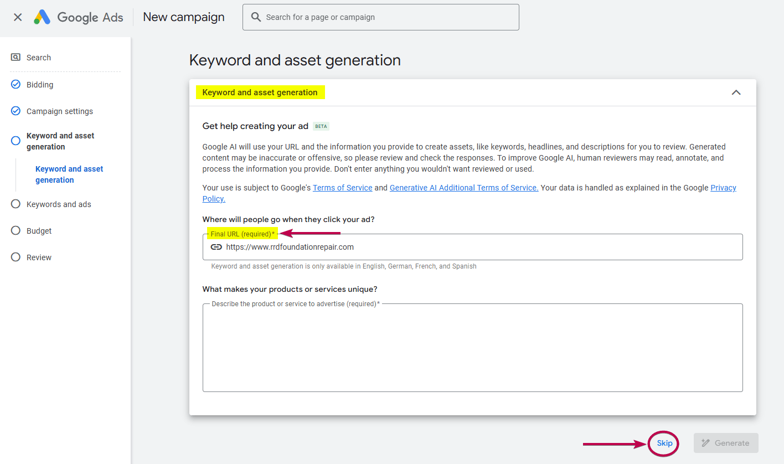Open the Search step in sidebar
The width and height of the screenshot is (784, 464).
coord(39,58)
